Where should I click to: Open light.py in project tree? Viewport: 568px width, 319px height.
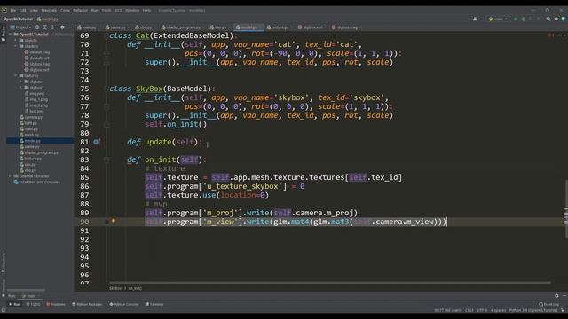click(28, 123)
